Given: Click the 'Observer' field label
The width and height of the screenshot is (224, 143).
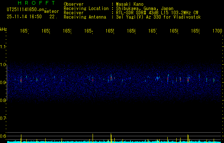Looking at the screenshot, I should point(74,4).
